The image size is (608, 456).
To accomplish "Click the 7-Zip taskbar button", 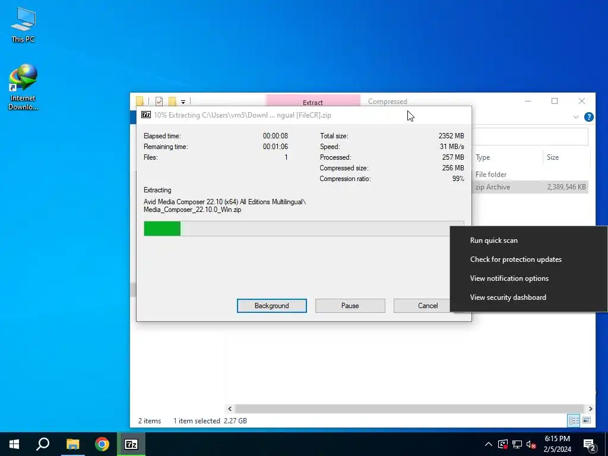I will 131,444.
